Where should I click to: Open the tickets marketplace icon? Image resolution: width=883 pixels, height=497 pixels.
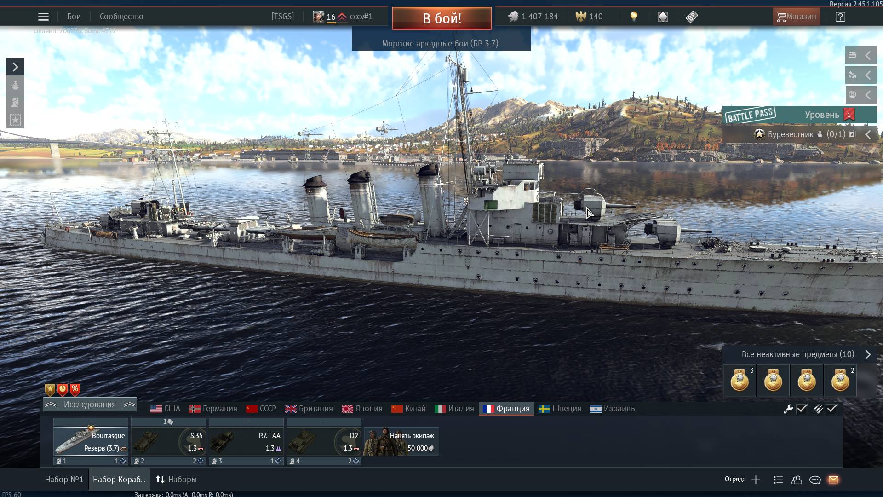(692, 17)
